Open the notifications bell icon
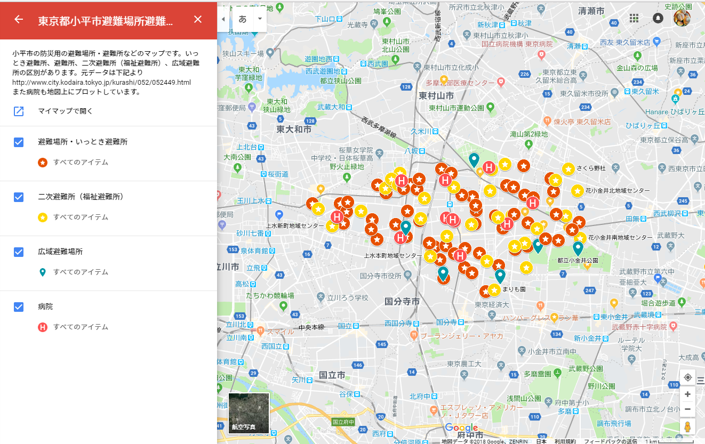Screen dimensions: 705x444 tap(658, 18)
